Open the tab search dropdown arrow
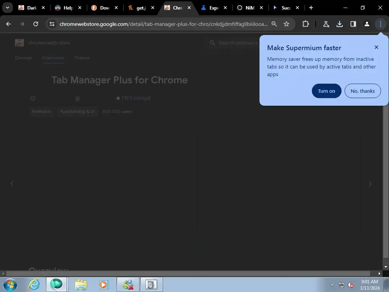The height and width of the screenshot is (292, 389). coord(8,8)
